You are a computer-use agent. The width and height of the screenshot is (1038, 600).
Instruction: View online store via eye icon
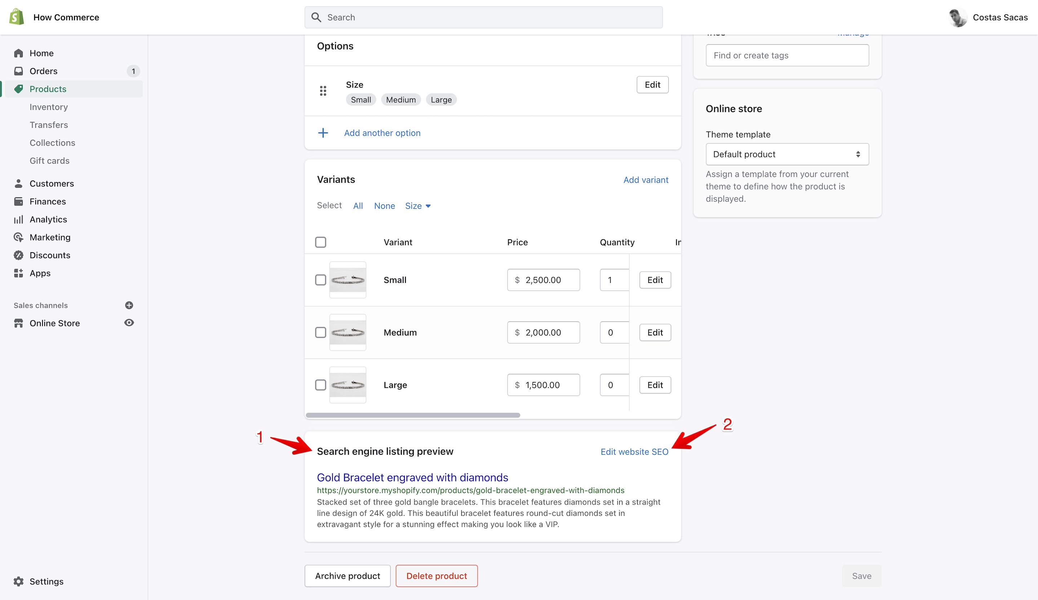(129, 323)
